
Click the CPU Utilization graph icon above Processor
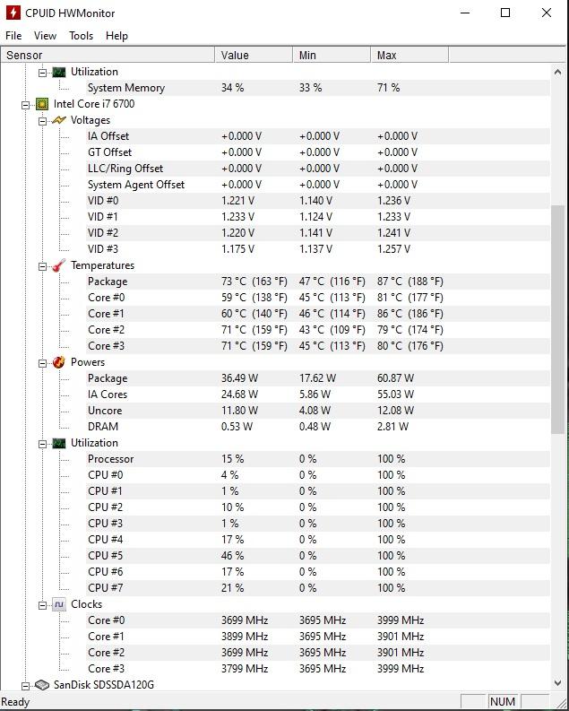59,443
